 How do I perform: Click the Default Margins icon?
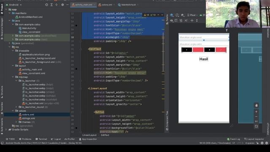pos(186,21)
